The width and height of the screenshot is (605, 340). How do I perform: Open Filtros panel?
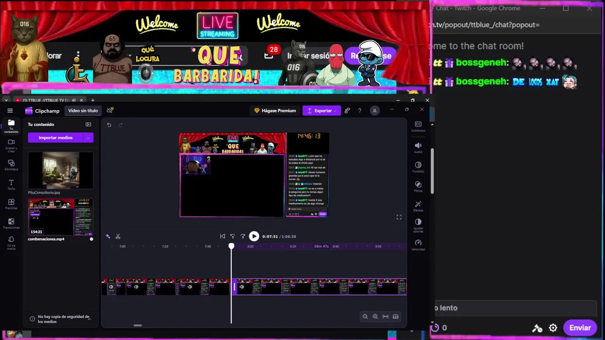click(x=418, y=187)
